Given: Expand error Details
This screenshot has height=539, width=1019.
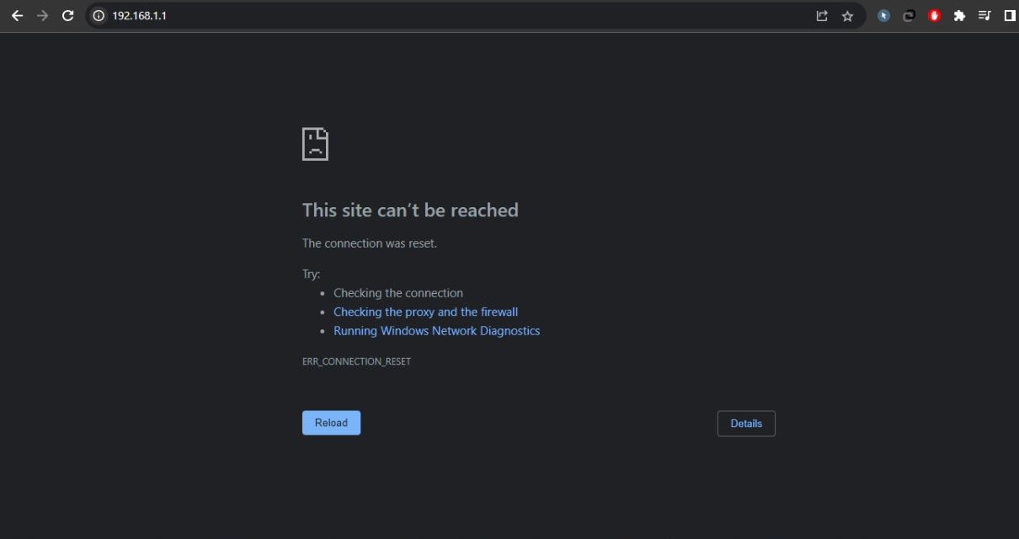Looking at the screenshot, I should [746, 424].
